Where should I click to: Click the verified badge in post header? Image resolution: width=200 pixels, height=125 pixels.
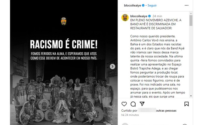click(143, 6)
